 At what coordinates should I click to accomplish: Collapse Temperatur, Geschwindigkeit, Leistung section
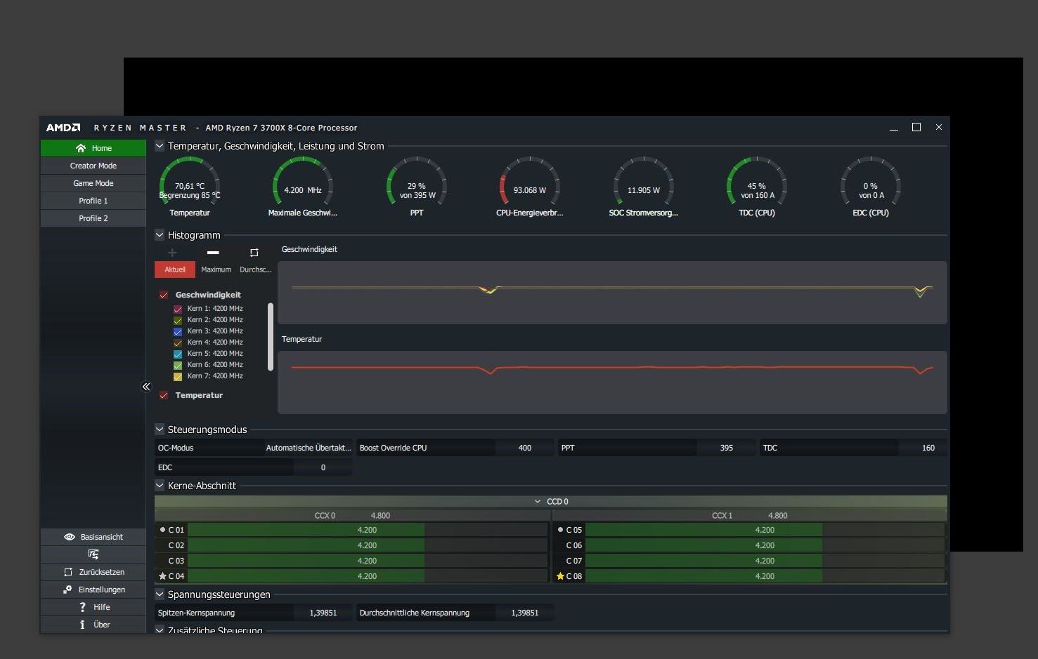tap(160, 146)
